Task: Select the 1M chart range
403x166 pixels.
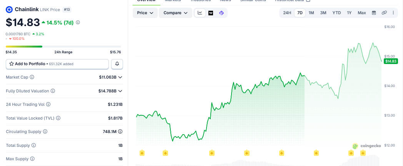Action: coord(311,13)
